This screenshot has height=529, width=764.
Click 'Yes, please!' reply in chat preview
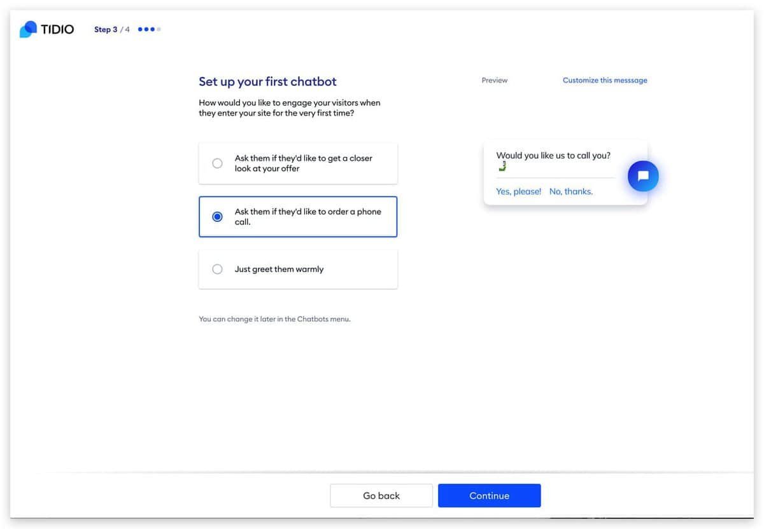[x=518, y=191]
